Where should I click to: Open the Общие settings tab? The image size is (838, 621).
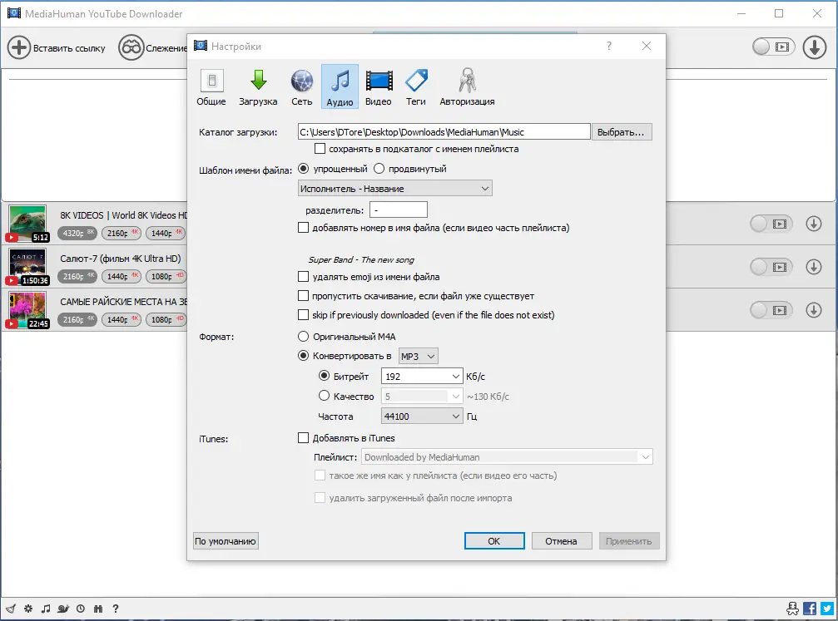pos(211,86)
